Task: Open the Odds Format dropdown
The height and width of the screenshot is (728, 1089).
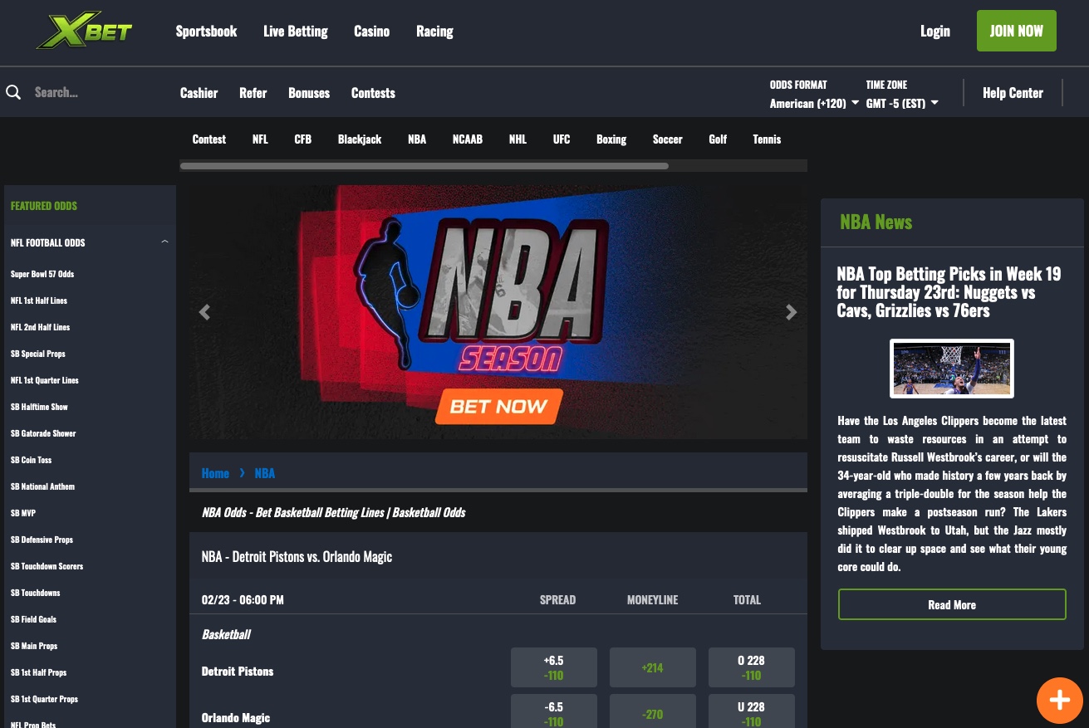Action: (814, 103)
